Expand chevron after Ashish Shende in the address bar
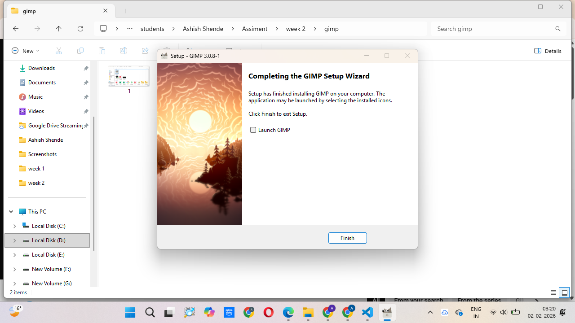 (233, 29)
